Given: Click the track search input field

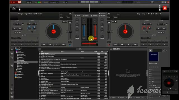Looking at the screenshot, I should point(58,49).
